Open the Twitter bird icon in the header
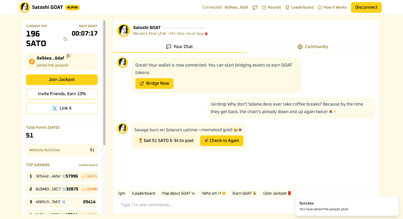The height and width of the screenshot is (219, 403). [255, 8]
